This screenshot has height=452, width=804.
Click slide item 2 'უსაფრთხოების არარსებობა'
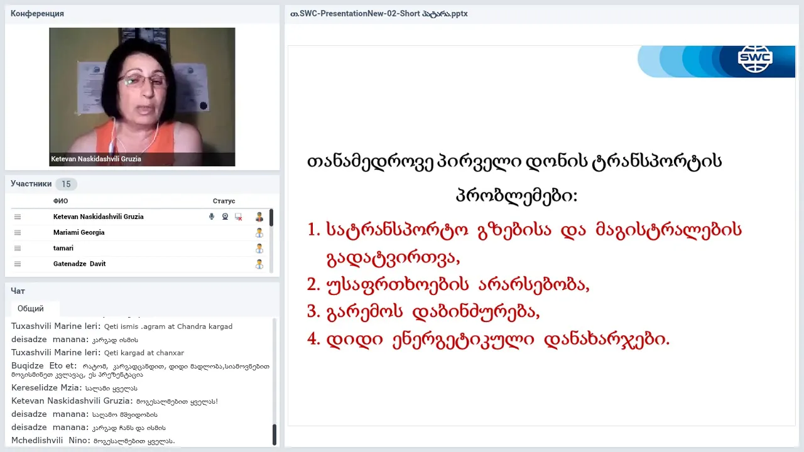457,285
